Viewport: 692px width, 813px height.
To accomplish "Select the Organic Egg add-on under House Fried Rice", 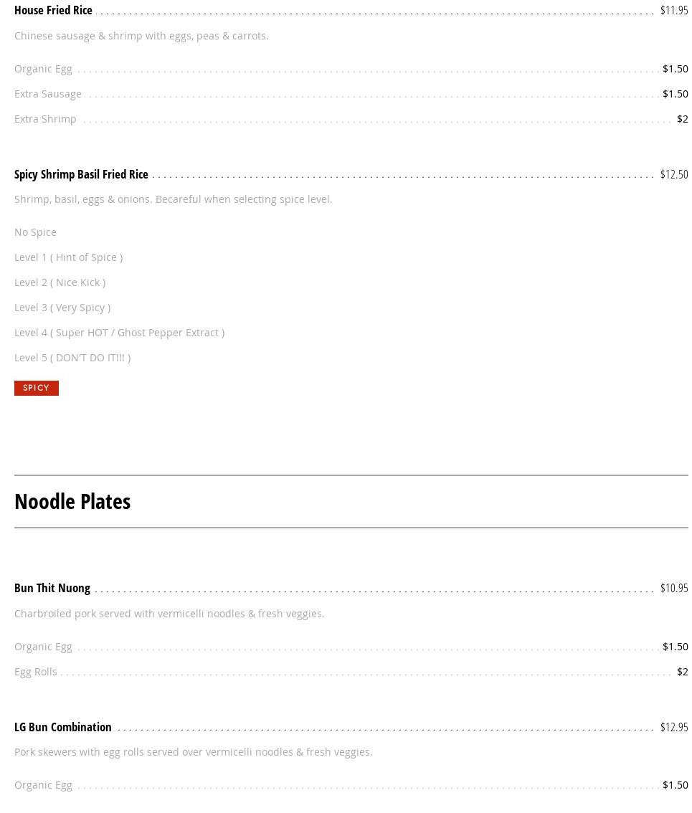I will point(43,69).
